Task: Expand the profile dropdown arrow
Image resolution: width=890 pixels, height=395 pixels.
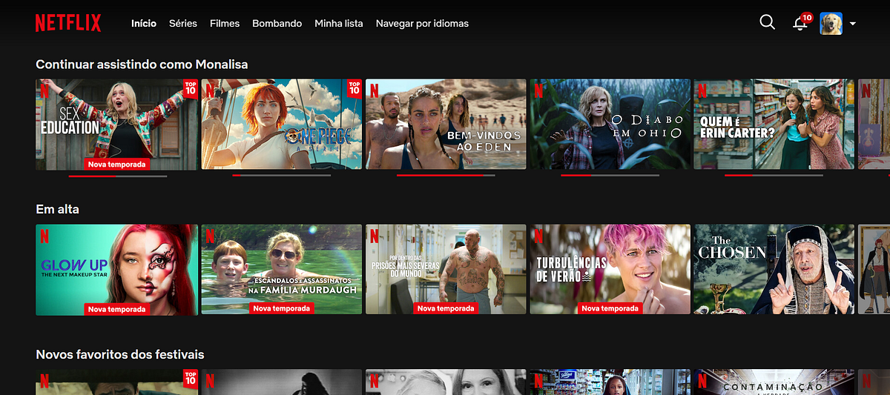Action: coord(853,24)
